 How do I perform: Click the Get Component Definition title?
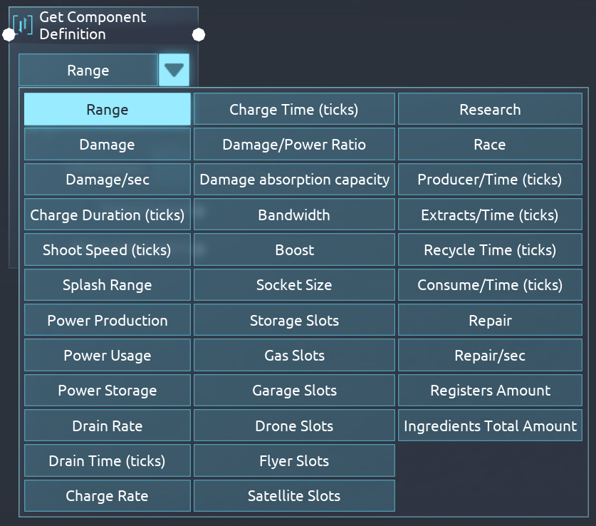coord(93,26)
